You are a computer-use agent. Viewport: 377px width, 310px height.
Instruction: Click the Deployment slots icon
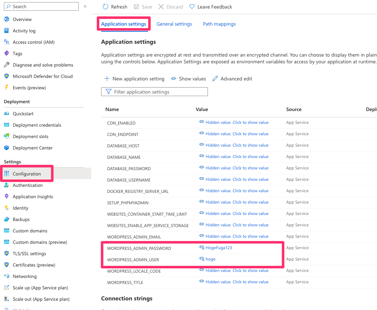click(x=6, y=136)
